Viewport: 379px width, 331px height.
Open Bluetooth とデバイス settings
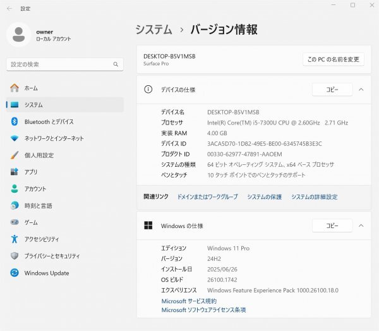coord(65,122)
